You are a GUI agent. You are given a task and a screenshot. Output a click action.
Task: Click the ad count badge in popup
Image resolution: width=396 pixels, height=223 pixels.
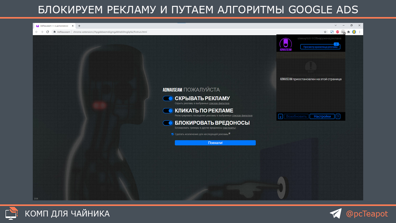click(336, 44)
